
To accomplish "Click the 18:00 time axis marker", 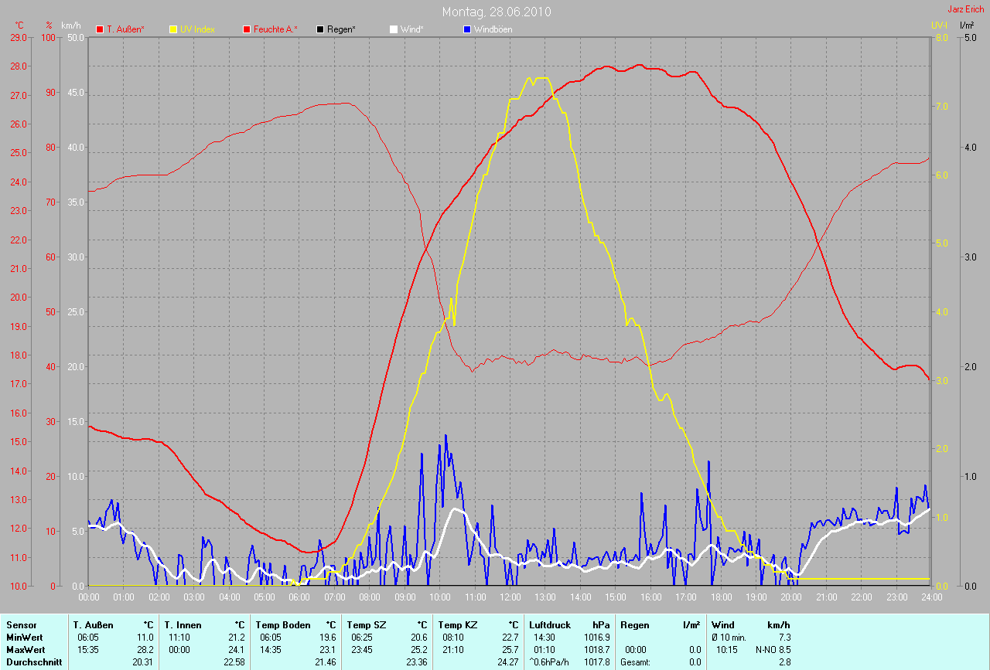I will point(721,597).
